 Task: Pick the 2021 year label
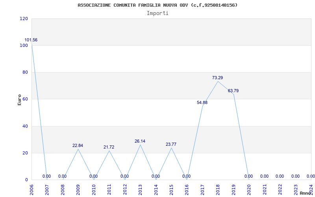(x=265, y=190)
